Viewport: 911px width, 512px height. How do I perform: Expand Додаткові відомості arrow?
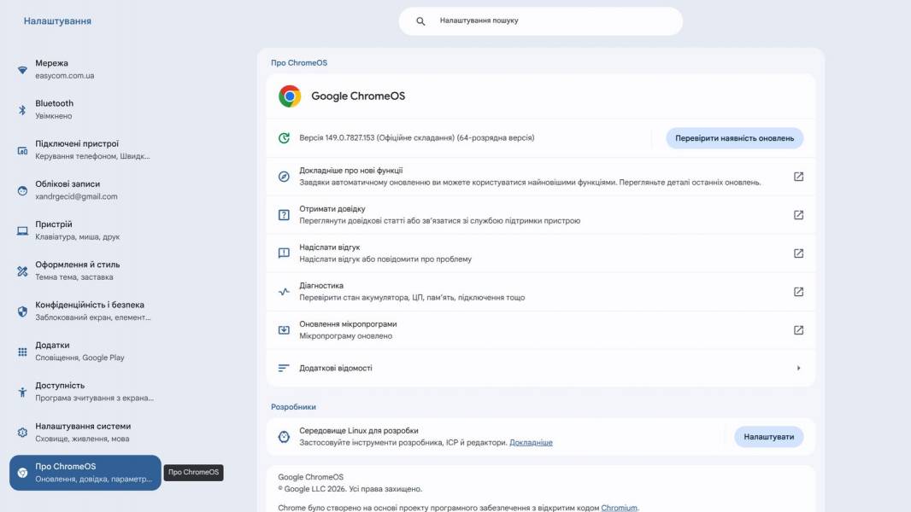798,368
